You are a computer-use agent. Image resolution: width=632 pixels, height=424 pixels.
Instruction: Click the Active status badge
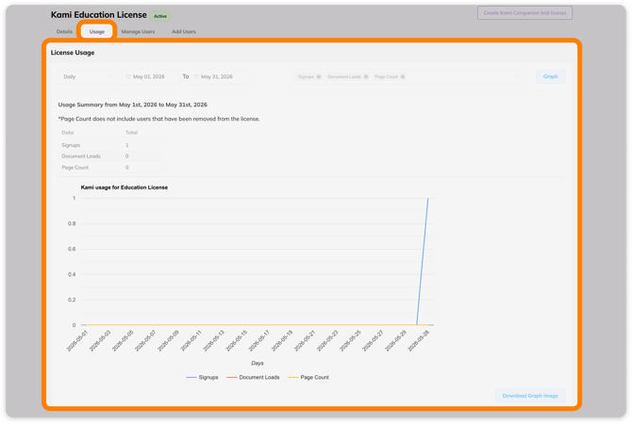point(160,16)
